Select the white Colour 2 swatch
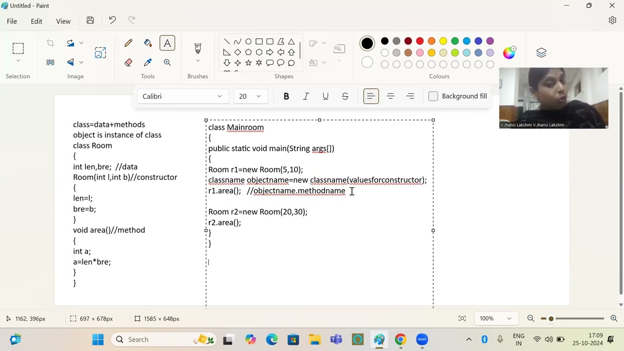The height and width of the screenshot is (351, 624). 367,62
